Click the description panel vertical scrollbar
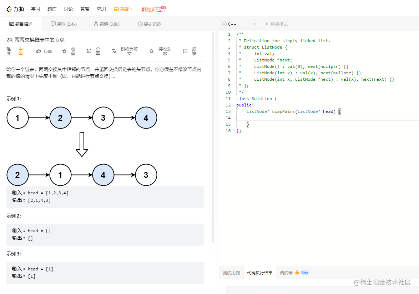This screenshot has height=294, width=419. click(213, 137)
